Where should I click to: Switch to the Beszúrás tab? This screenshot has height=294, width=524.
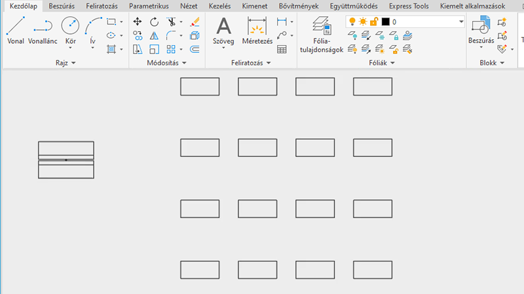(x=62, y=6)
